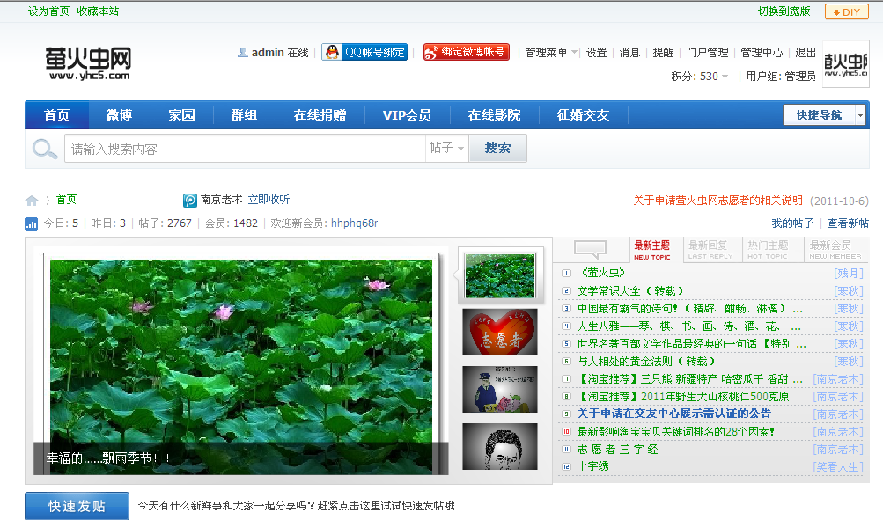883x520 pixels.
Task: Open the 群组 navigation tab
Action: pos(245,114)
